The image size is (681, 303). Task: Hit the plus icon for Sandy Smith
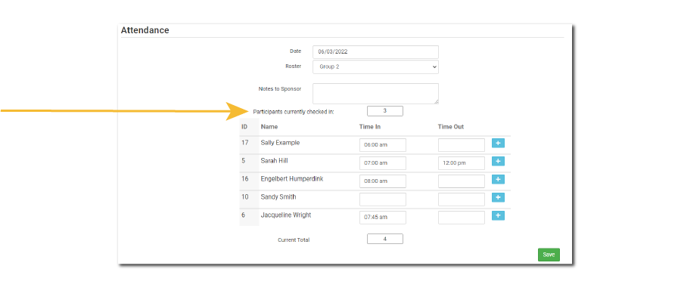pyautogui.click(x=498, y=197)
